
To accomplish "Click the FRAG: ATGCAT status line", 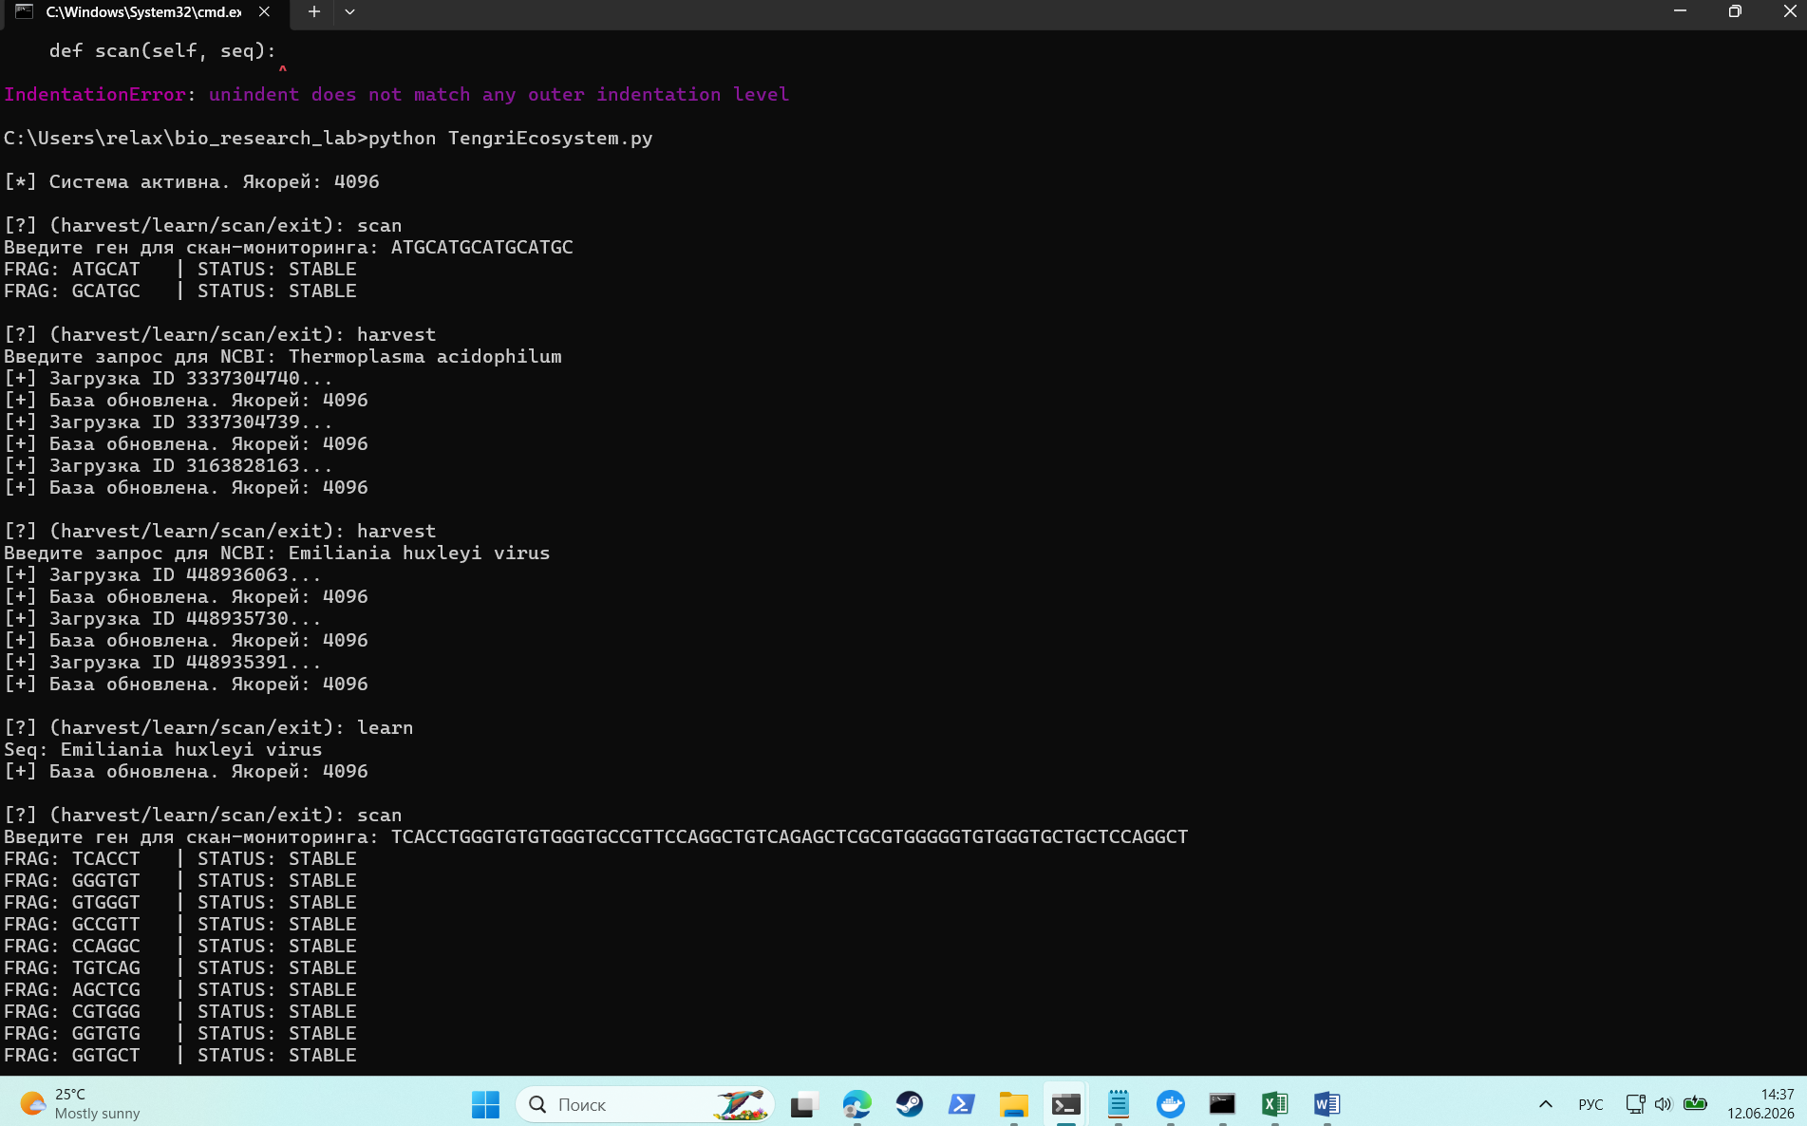I will pos(180,270).
